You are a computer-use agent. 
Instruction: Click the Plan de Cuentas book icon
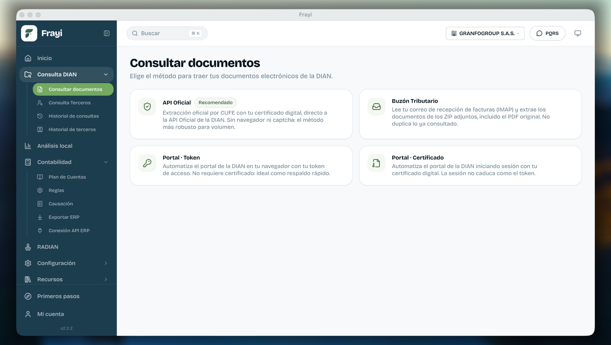[40, 177]
